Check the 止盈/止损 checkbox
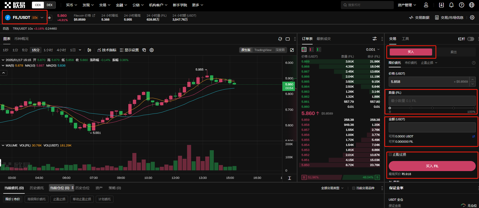 [x=390, y=154]
